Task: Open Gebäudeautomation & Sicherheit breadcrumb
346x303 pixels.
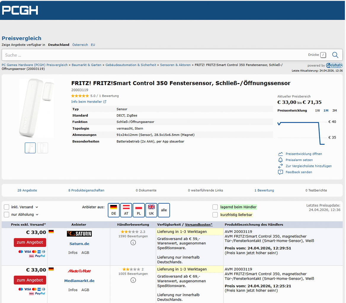Action: pyautogui.click(x=131, y=65)
